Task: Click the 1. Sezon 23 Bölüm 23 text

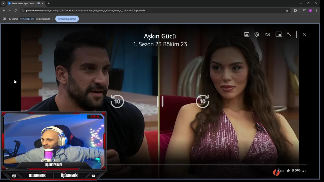Action: click(160, 44)
